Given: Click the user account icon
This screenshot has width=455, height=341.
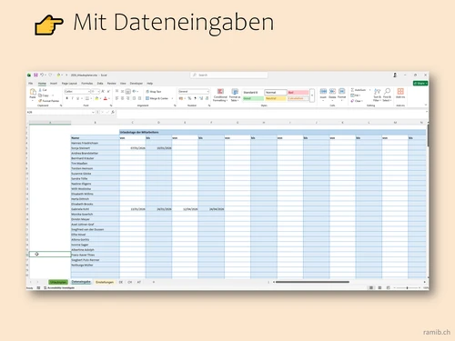Looking at the screenshot, I should click(395, 75).
